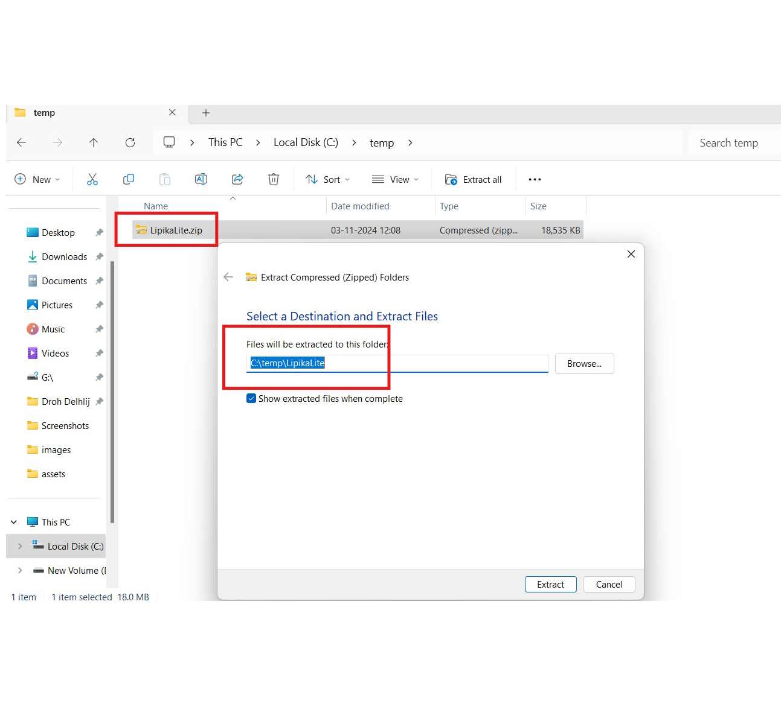Image resolution: width=781 pixels, height=724 pixels.
Task: Collapse the This PC tree node
Action: pyautogui.click(x=14, y=522)
